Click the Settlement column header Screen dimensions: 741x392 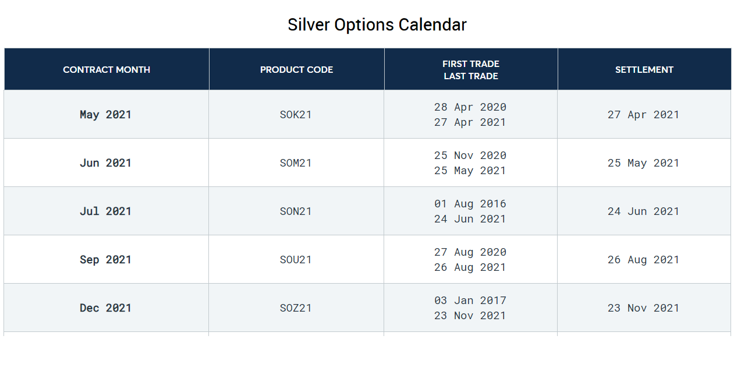(x=644, y=70)
